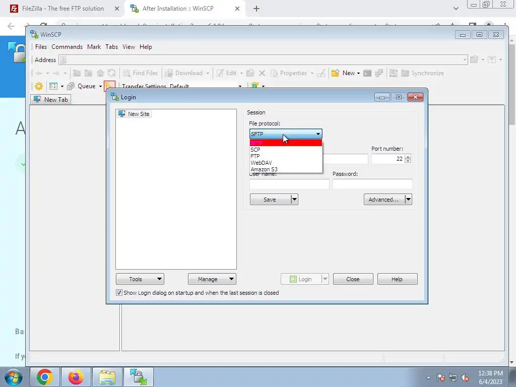Click the muted volume tray icon
Viewport: 516px width, 387px height.
coord(465,378)
